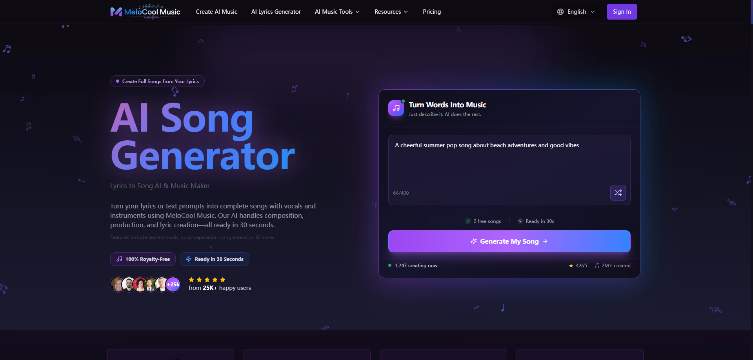Open Create AI Music page
This screenshot has width=753, height=360.
coord(216,12)
